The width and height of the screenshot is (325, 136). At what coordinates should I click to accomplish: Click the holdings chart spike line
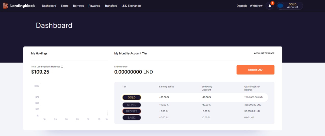point(108,102)
